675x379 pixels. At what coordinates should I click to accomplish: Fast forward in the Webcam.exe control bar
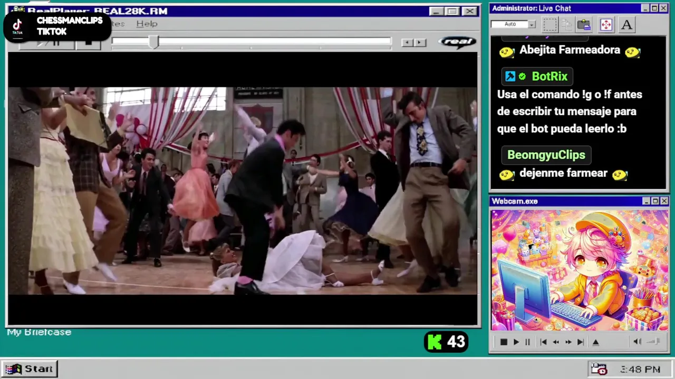[568, 342]
